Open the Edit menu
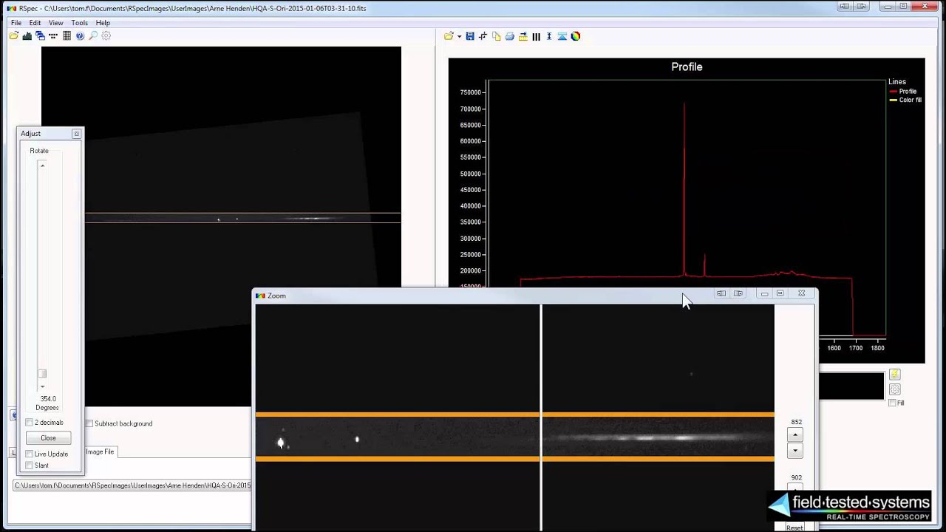The width and height of the screenshot is (946, 532). [35, 23]
